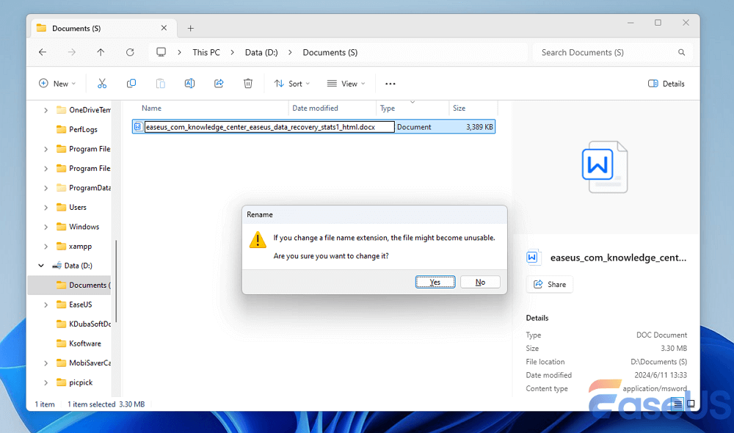This screenshot has width=734, height=433.
Task: Open the View dropdown menu
Action: (x=346, y=84)
